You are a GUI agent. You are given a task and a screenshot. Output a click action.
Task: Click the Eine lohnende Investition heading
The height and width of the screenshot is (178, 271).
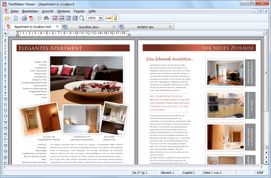pos(170,59)
